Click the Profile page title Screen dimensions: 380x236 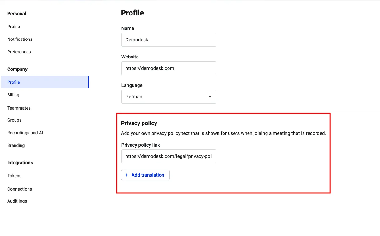coord(132,13)
